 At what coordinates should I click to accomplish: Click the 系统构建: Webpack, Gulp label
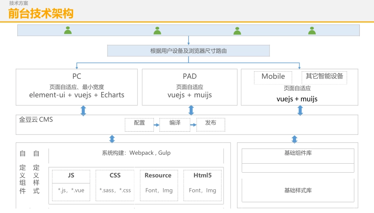[x=136, y=153]
